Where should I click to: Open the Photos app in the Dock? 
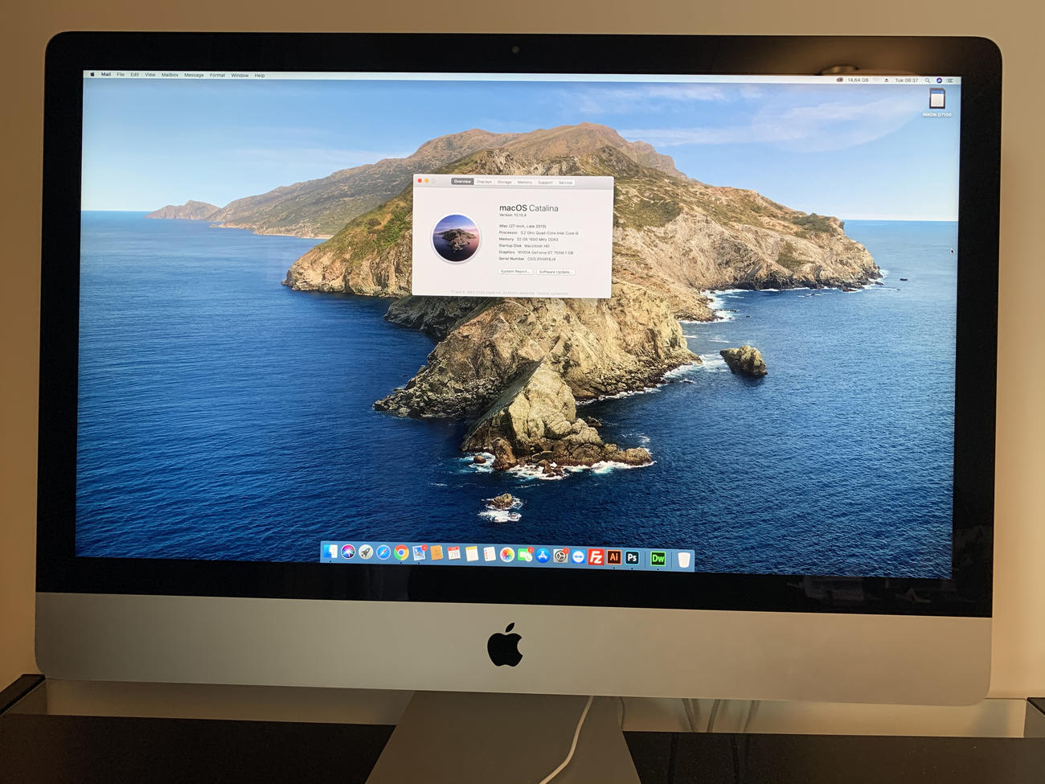coord(507,555)
